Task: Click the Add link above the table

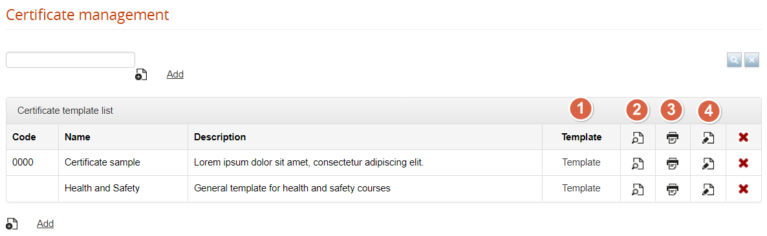Action: click(x=175, y=74)
